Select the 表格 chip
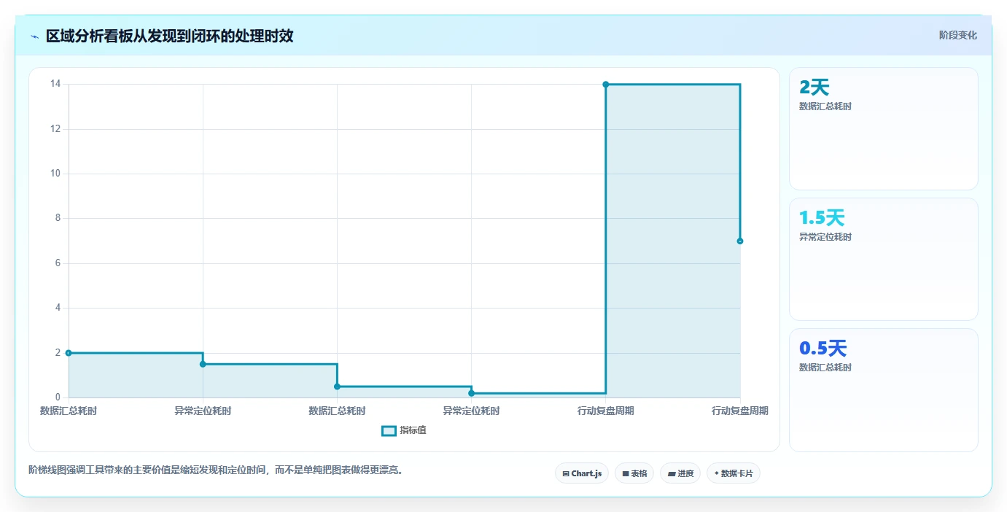The image size is (1007, 512). point(634,473)
